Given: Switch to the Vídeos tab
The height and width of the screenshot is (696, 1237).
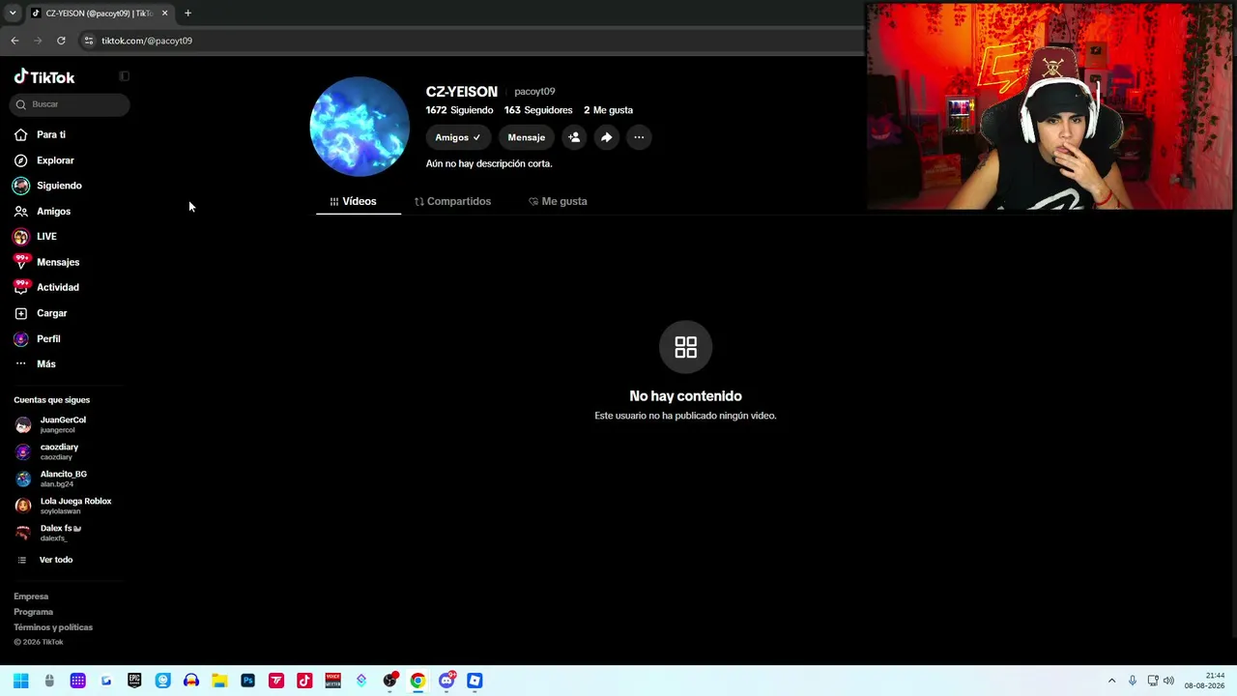Looking at the screenshot, I should click(x=359, y=201).
